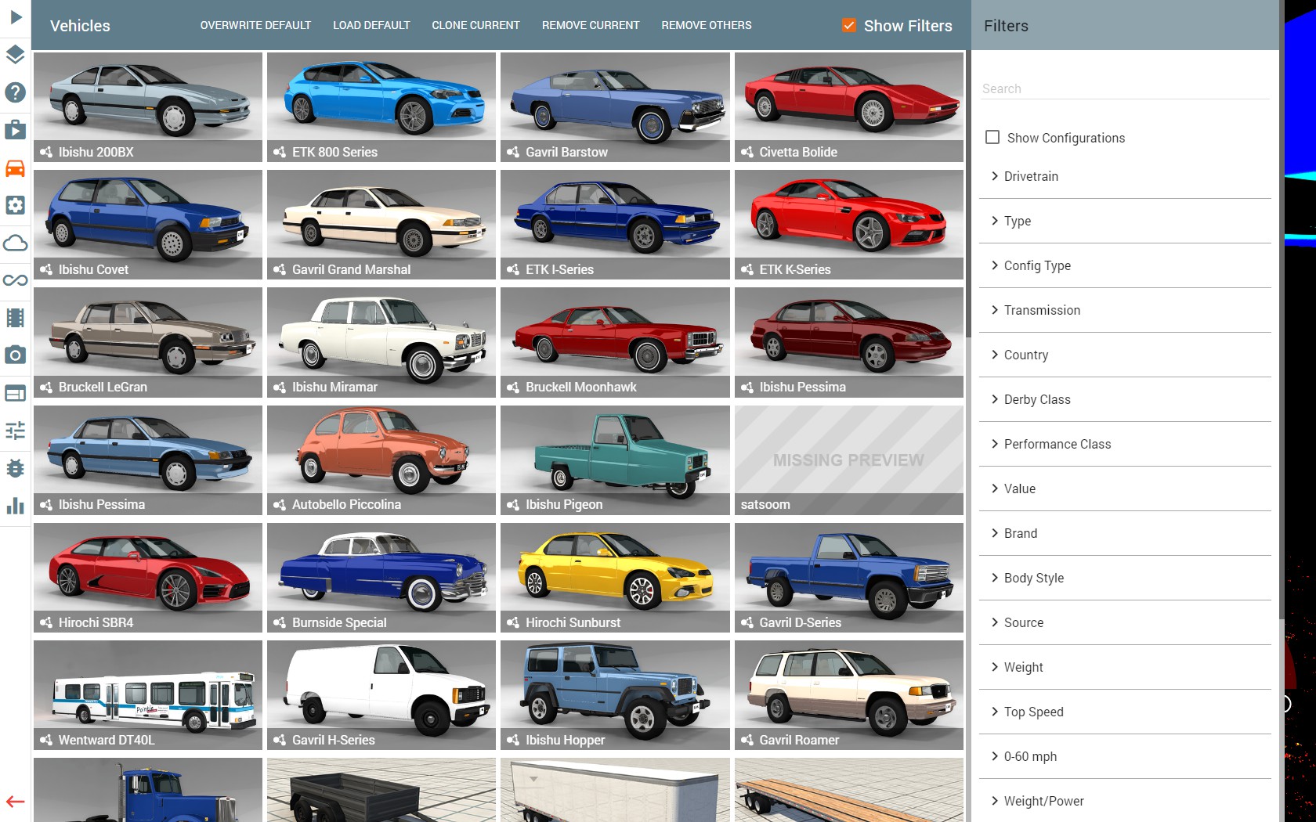Select the satsoom missing preview tile

coord(849,460)
